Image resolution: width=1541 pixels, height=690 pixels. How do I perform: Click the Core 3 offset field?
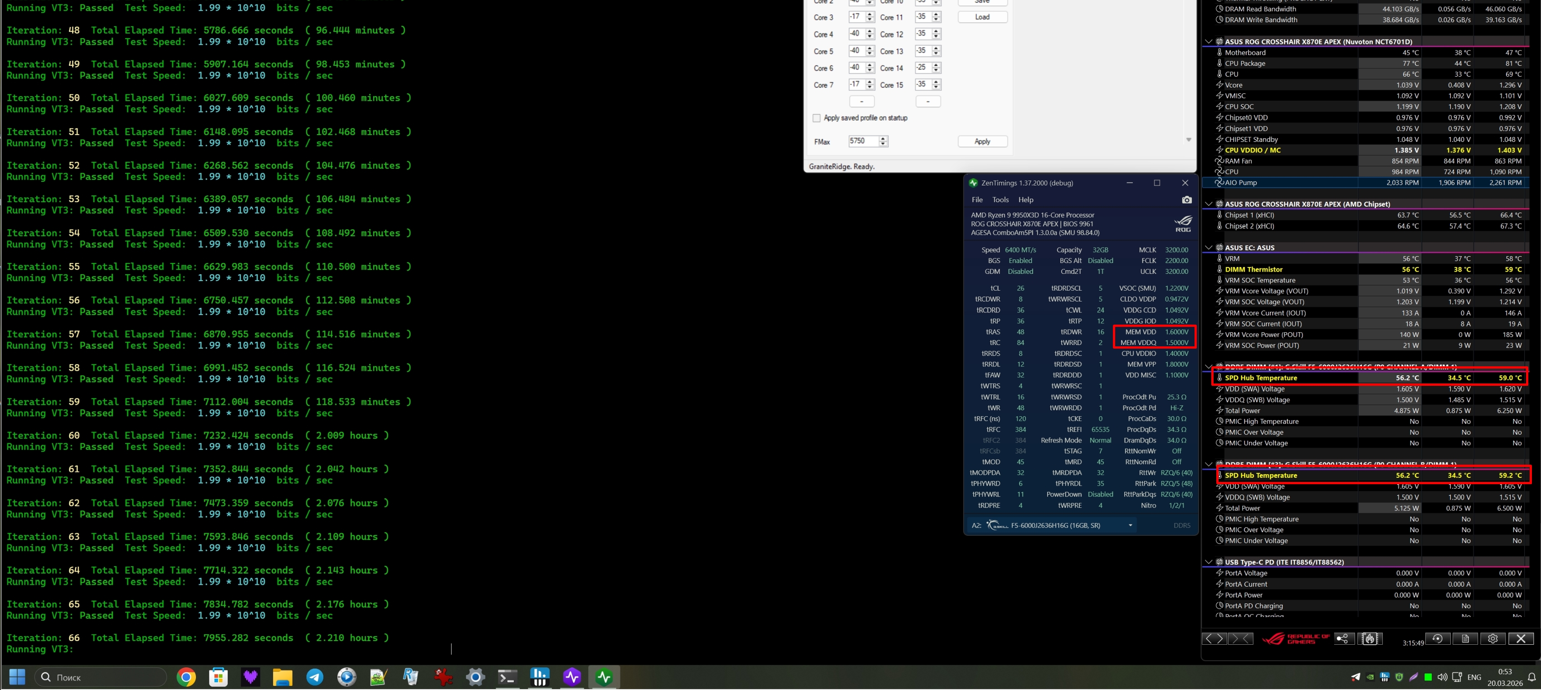pyautogui.click(x=856, y=17)
